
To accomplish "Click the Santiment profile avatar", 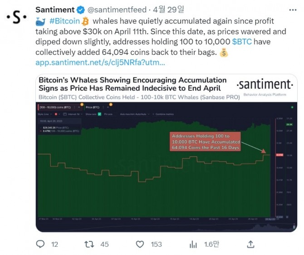I will [x=16, y=17].
